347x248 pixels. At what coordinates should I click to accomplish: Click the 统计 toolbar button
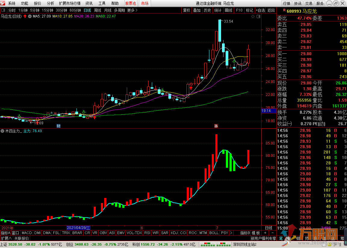[218, 11]
